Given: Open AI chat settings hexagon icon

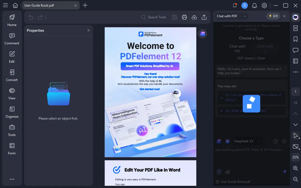Looking at the screenshot, I should [284, 141].
